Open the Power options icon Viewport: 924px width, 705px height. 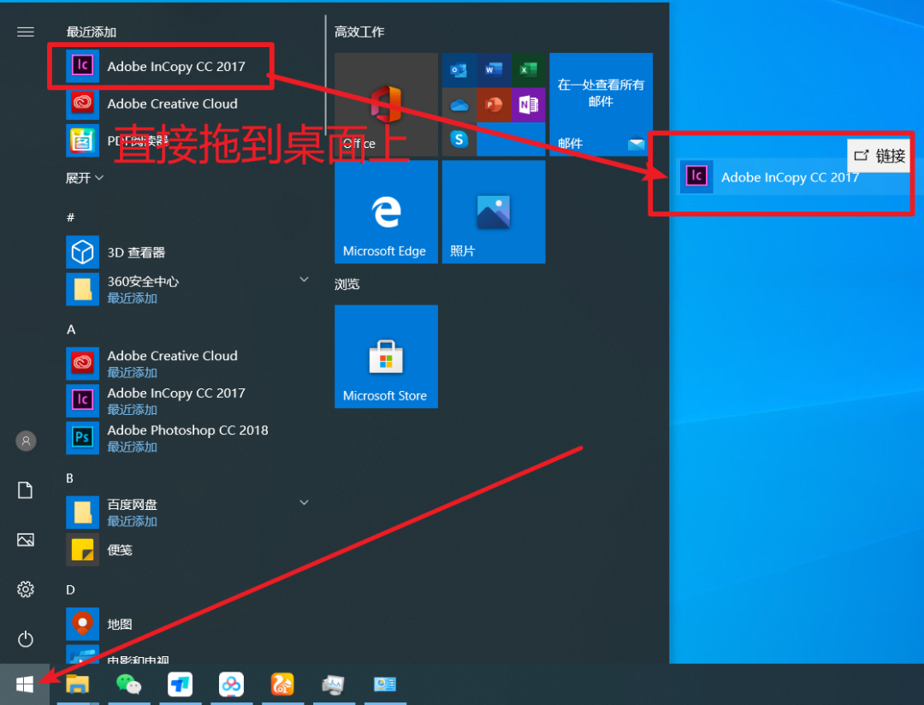[26, 639]
